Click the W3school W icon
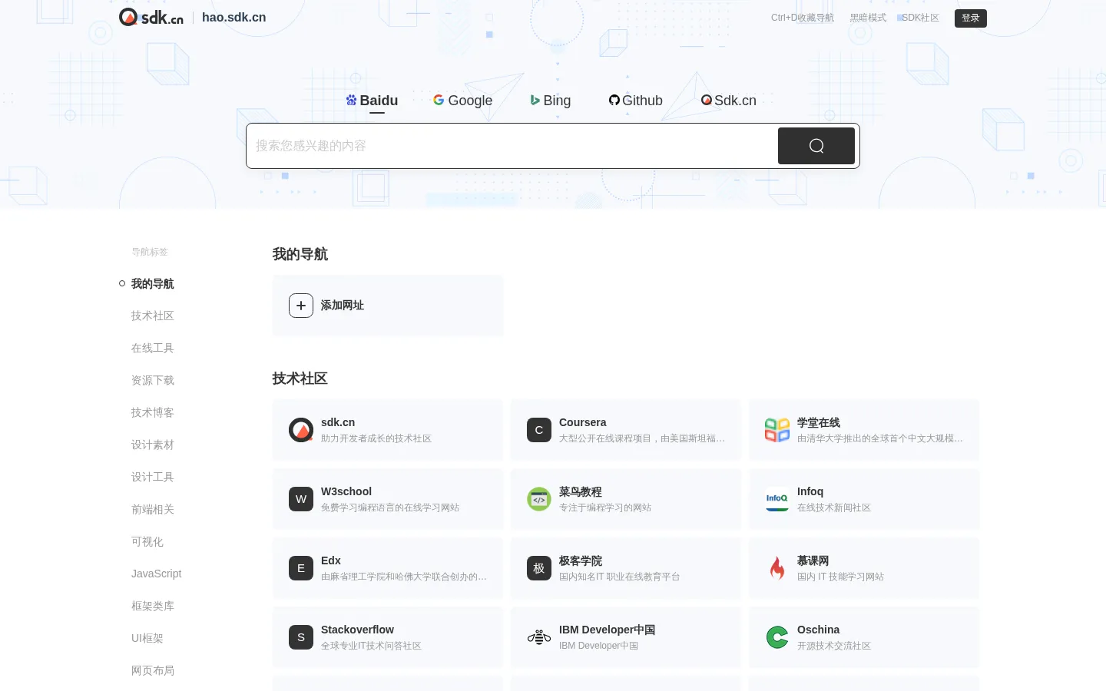The height and width of the screenshot is (691, 1106). pyautogui.click(x=301, y=499)
